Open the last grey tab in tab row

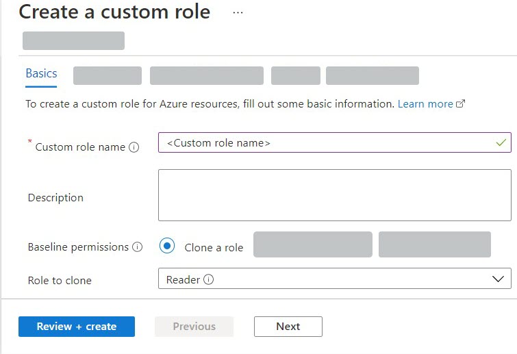point(372,75)
